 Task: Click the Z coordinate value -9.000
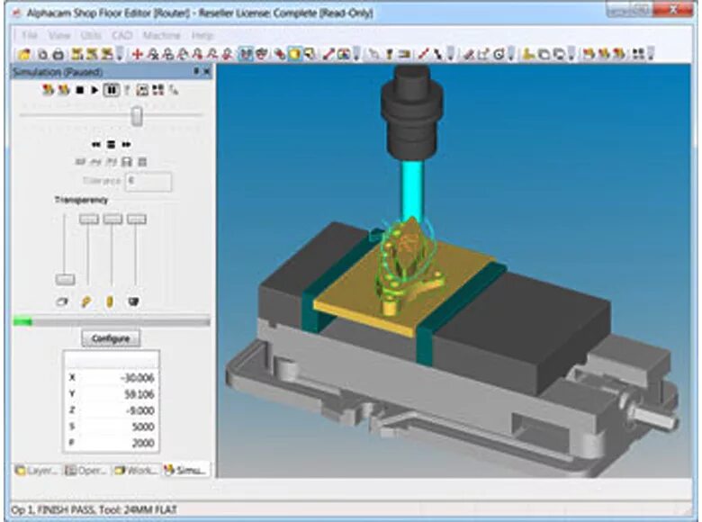(x=140, y=410)
